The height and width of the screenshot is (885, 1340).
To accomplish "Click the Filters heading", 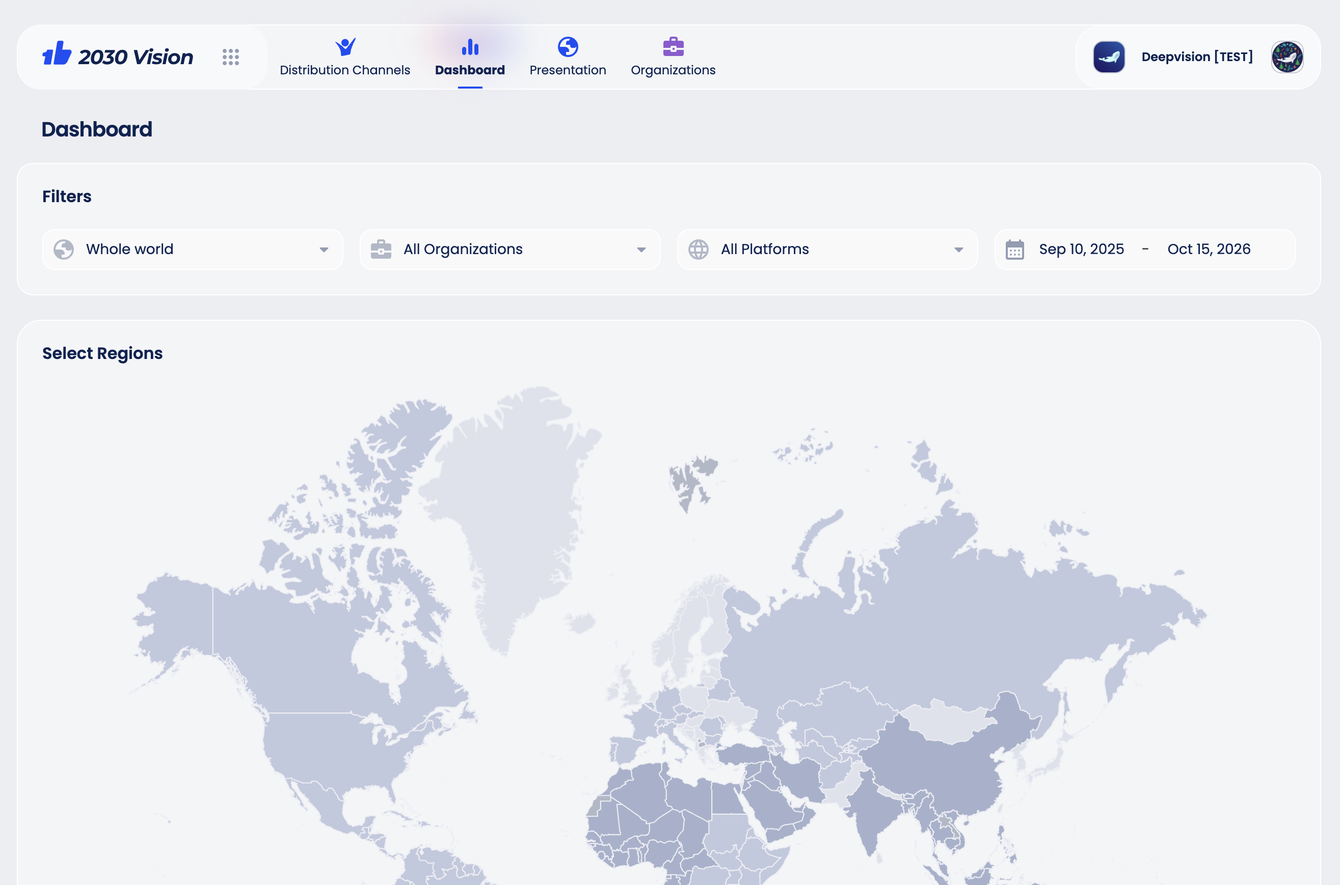I will point(67,197).
